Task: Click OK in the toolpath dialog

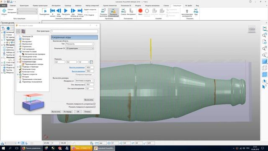Action: 78,112
